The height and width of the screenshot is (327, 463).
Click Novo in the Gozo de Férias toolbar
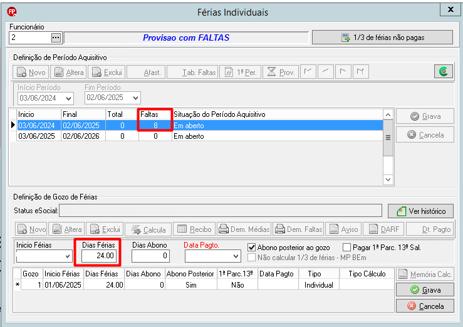point(31,229)
